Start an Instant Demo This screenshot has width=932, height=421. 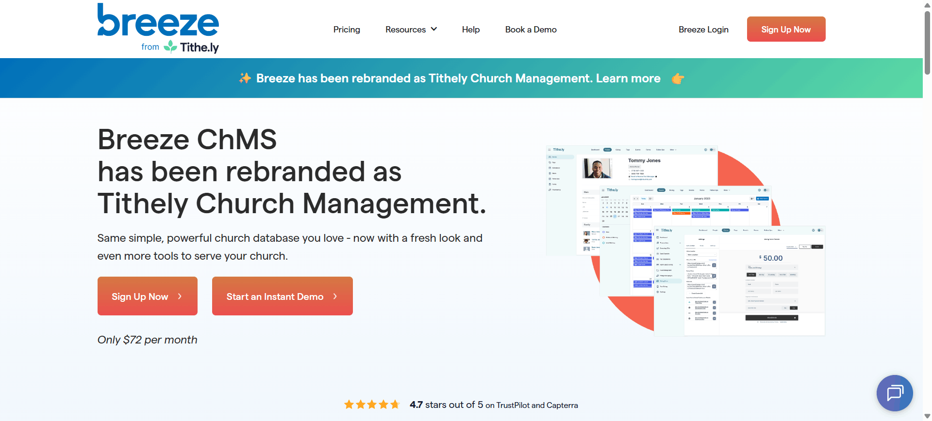pos(283,296)
